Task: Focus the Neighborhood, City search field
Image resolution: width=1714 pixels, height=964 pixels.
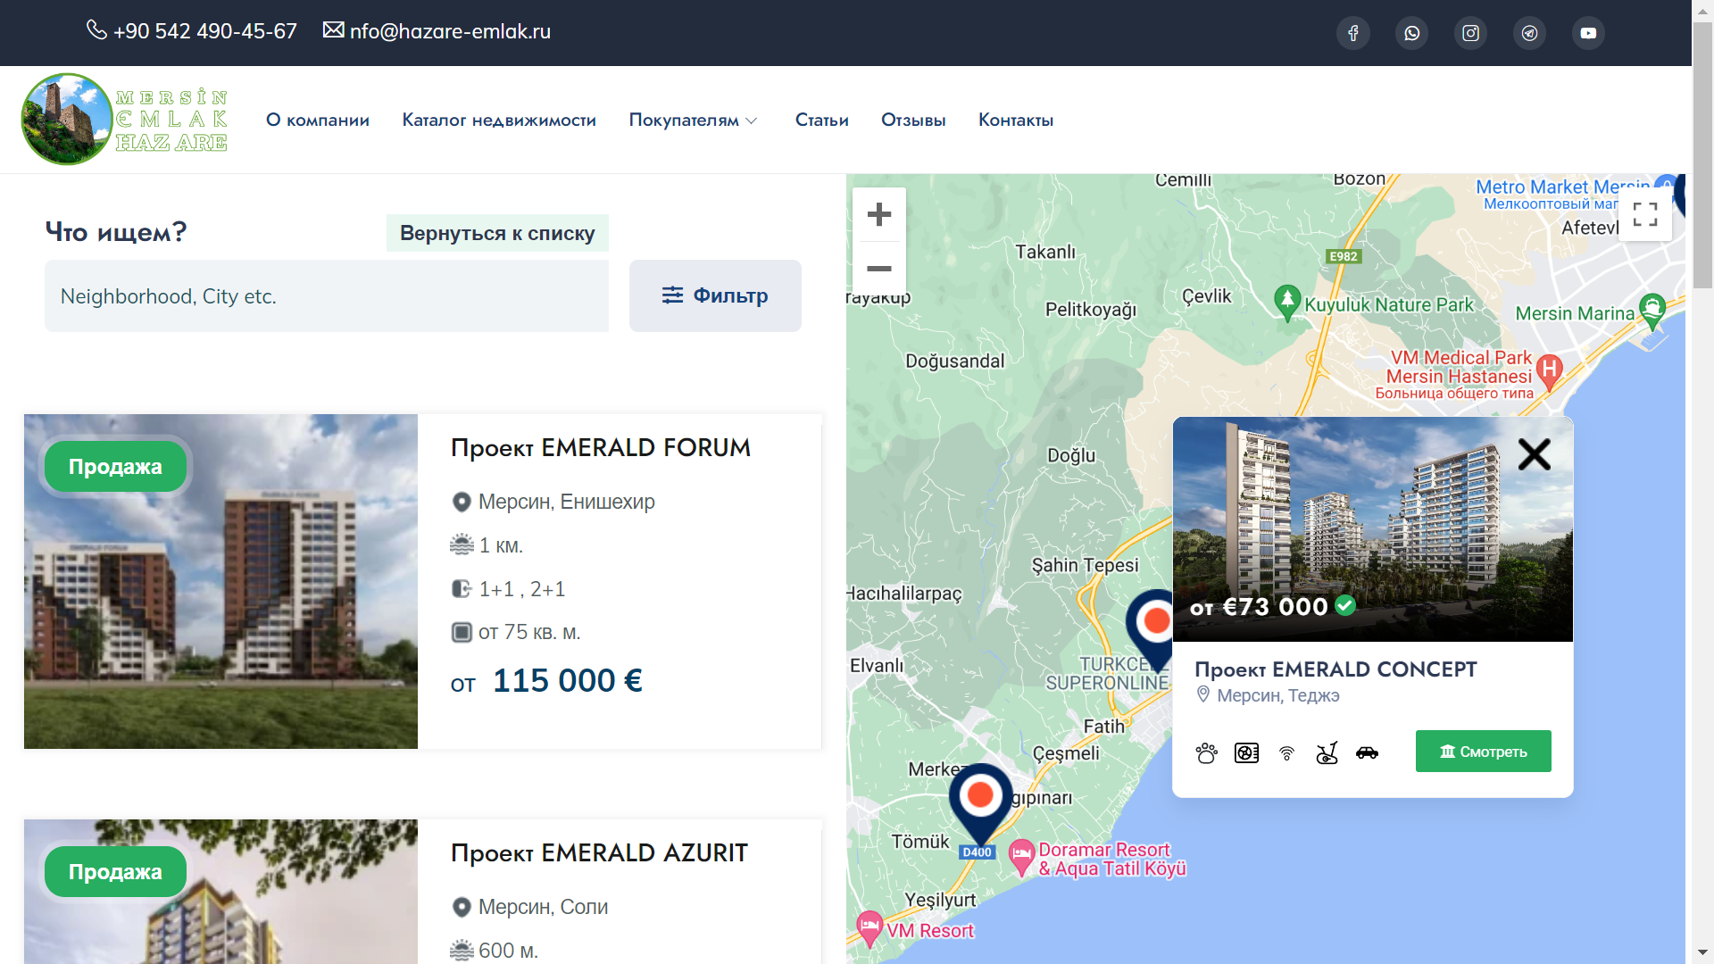Action: [327, 296]
